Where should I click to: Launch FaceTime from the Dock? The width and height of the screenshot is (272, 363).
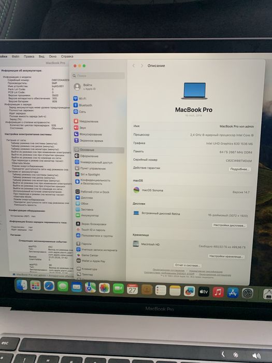119,288
